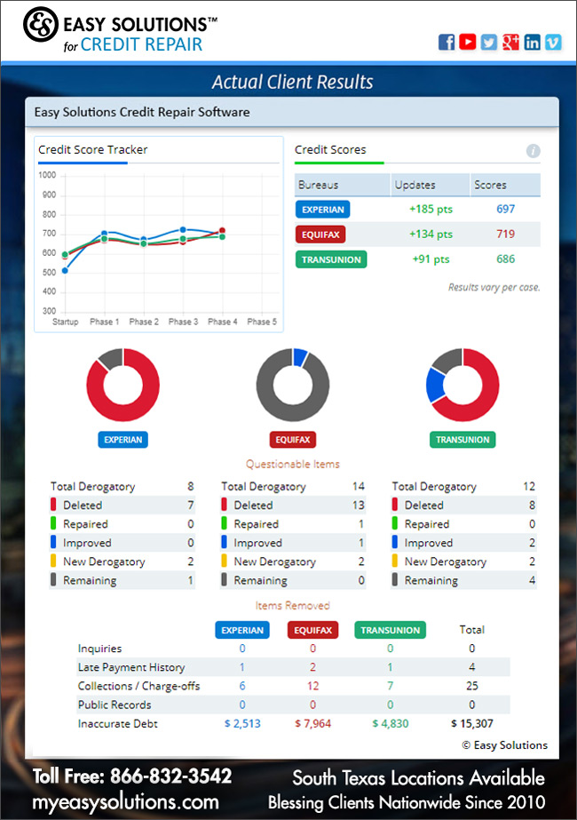The height and width of the screenshot is (820, 577).
Task: Click the yellow New Derogatory swatch under Experian
Action: pos(53,561)
